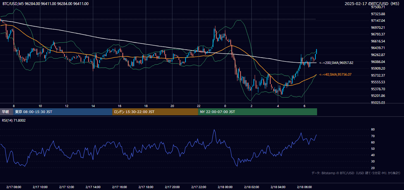Image resolution: width=404 pixels, height=190 pixels.
Task: Click time axis label 2/17 18:00
Action: (146, 187)
